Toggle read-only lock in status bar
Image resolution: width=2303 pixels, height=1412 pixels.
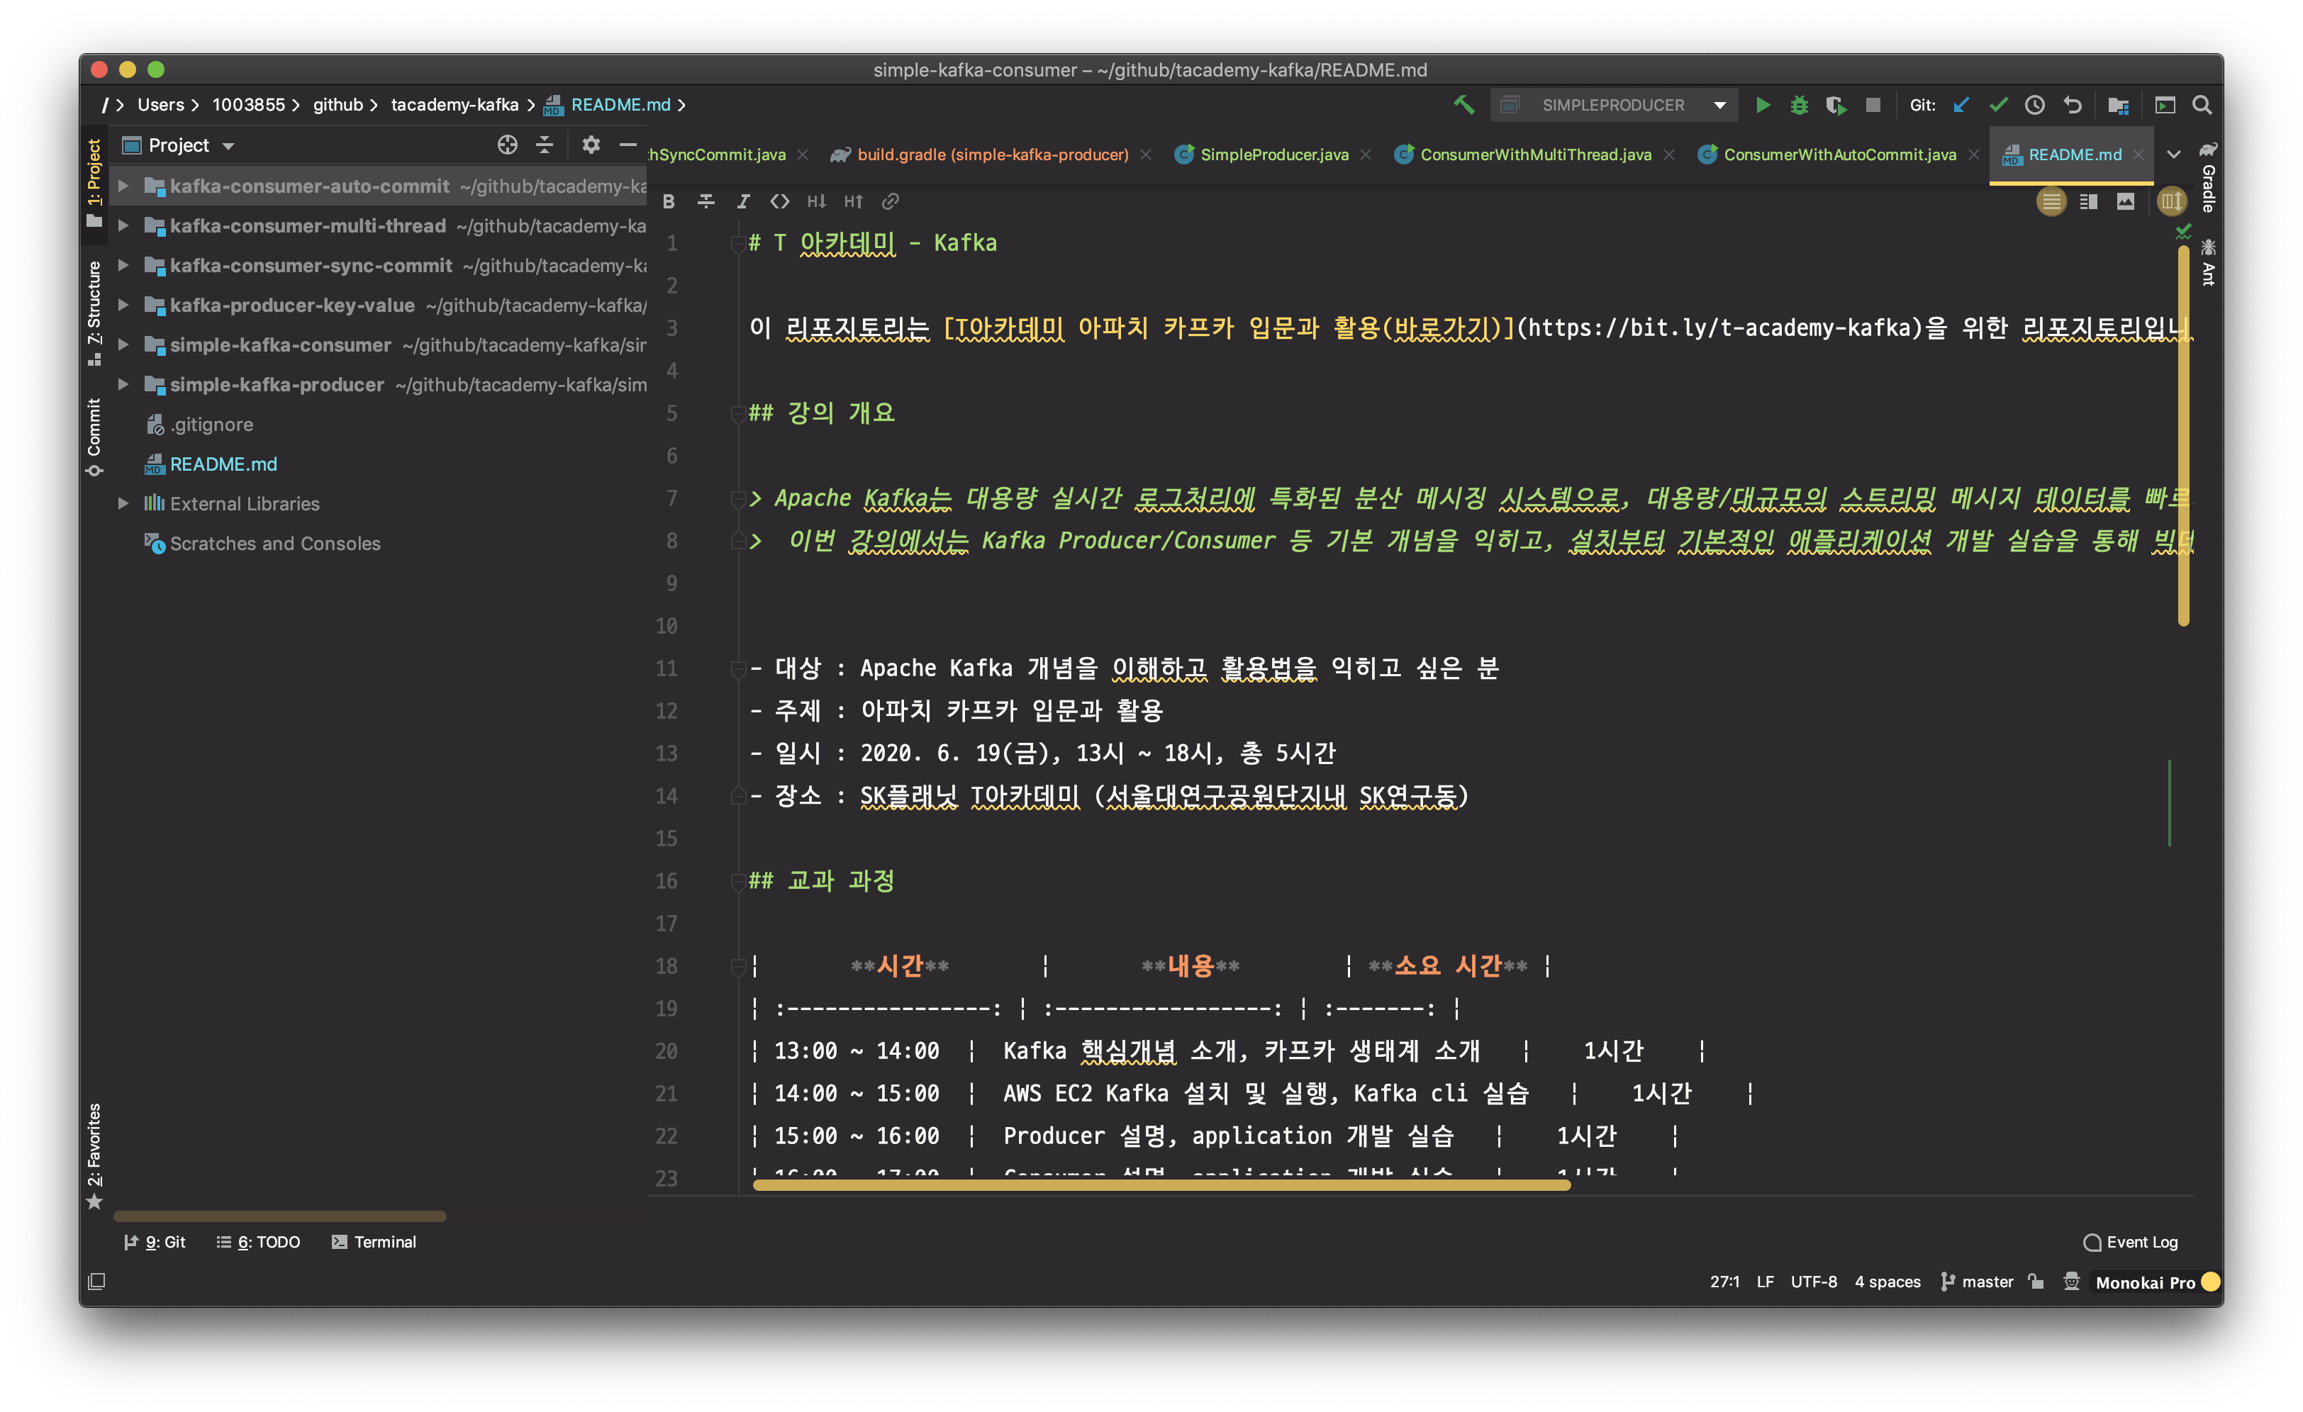point(2036,1281)
